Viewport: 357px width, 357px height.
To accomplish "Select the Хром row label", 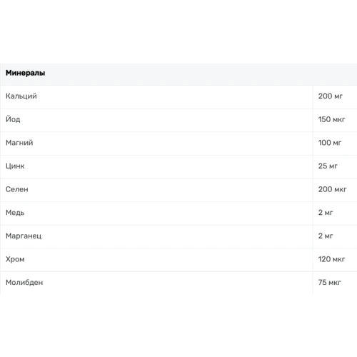I will click(15, 259).
